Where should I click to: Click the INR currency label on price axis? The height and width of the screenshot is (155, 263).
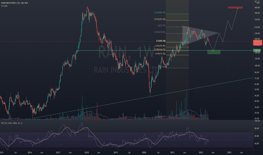[x=258, y=3]
